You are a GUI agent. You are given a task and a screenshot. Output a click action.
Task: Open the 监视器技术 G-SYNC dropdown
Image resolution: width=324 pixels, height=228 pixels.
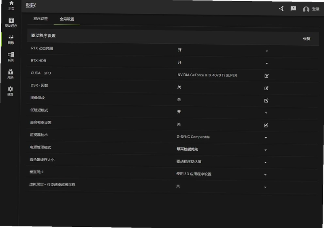(266, 138)
